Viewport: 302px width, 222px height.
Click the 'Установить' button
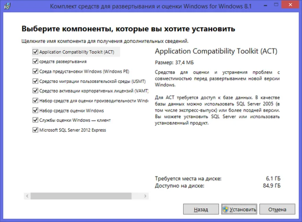coord(239,209)
